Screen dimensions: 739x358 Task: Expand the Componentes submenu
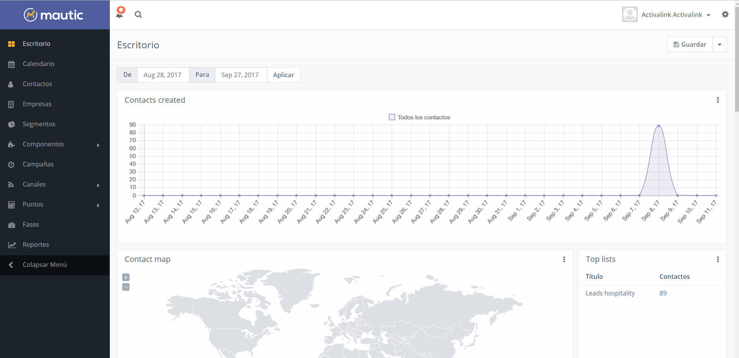click(98, 145)
